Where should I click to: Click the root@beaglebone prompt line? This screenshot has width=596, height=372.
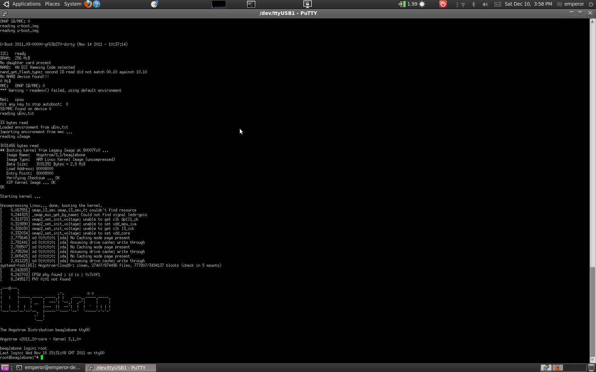[22, 357]
